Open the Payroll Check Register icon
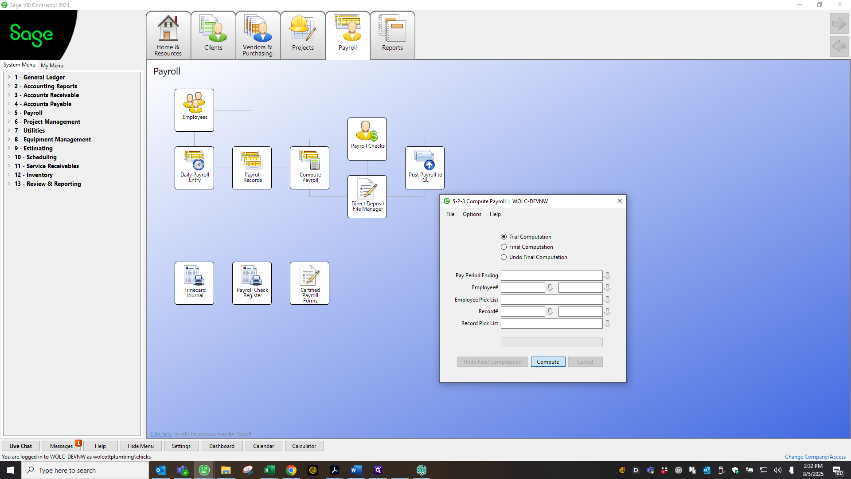Screen dimensions: 851x479 252,283
